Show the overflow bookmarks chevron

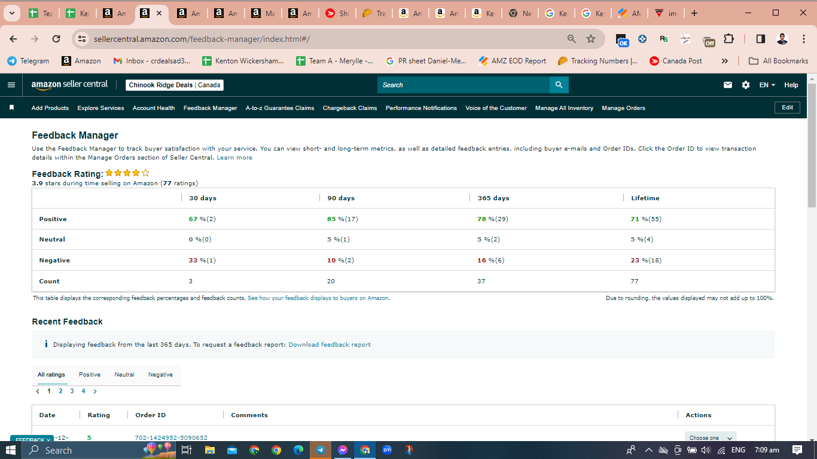[x=725, y=61]
